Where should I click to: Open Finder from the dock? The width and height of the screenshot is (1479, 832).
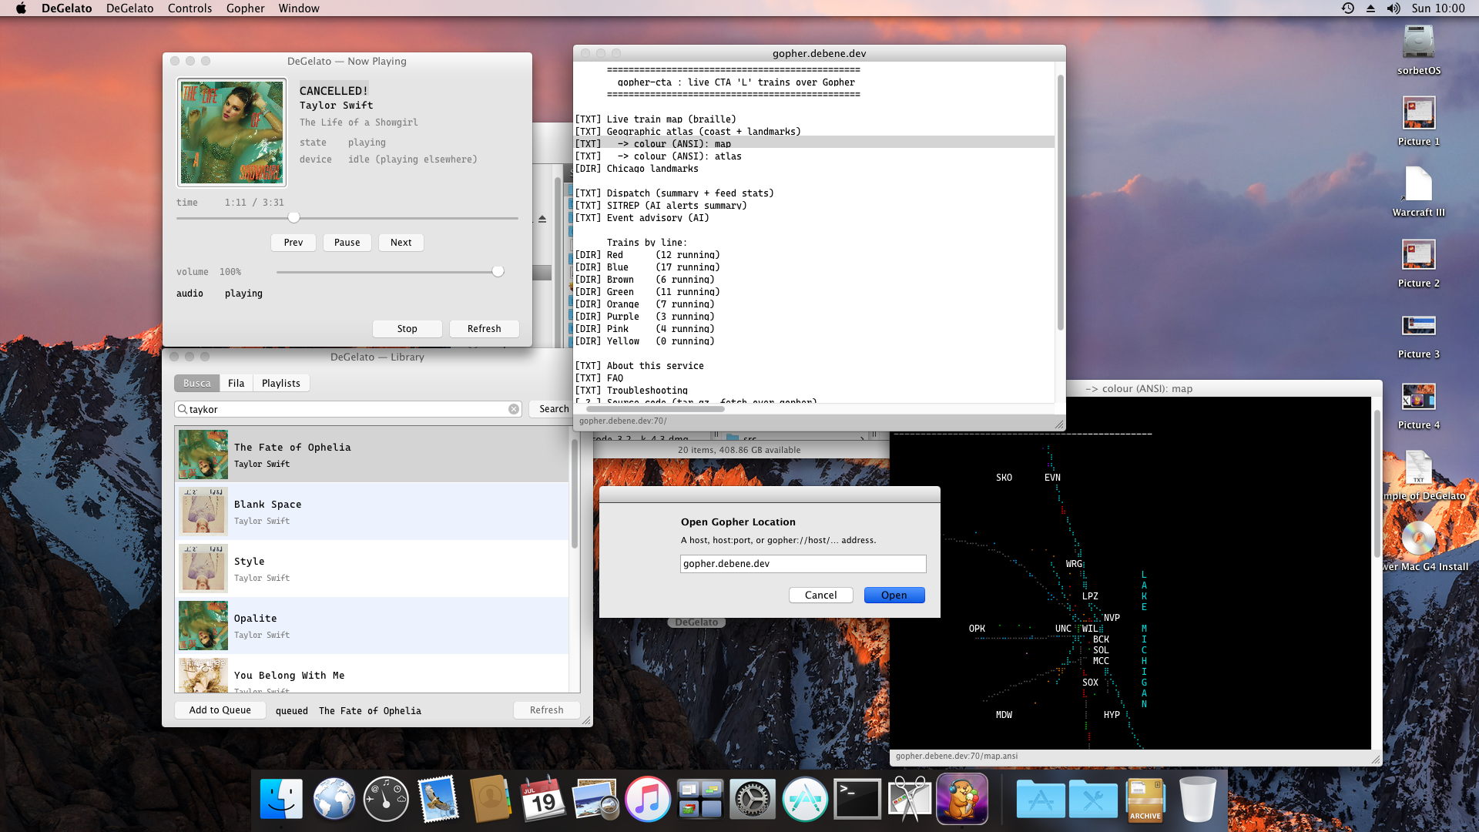[281, 799]
